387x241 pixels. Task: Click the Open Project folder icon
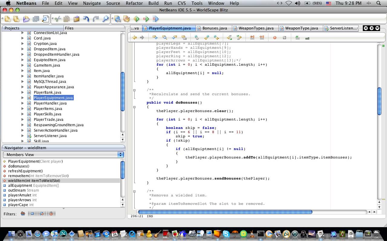click(x=26, y=19)
